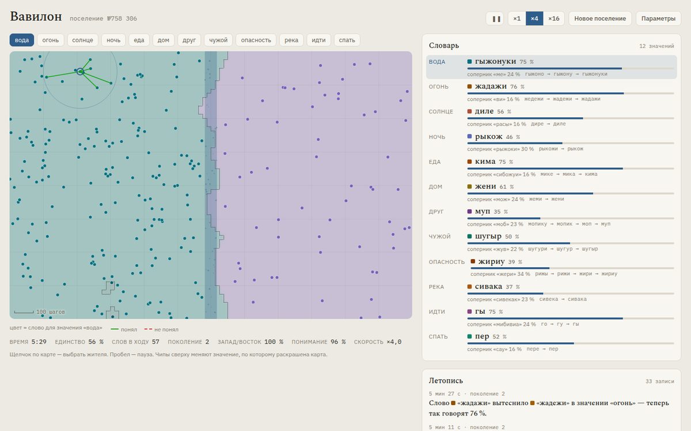This screenshot has height=431, width=691.
Task: Select the река meaning chip
Action: click(x=291, y=40)
